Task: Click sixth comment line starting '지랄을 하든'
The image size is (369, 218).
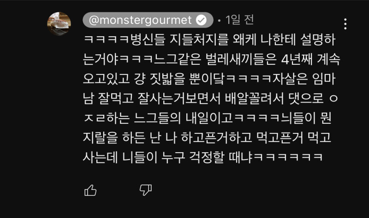Action: point(207,138)
